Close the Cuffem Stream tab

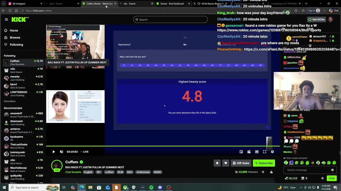click(x=115, y=4)
